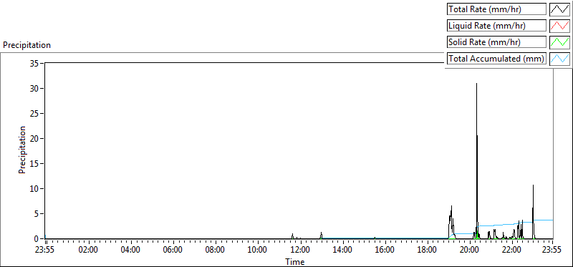This screenshot has width=573, height=267.
Task: Click the Total Accumulated blue line swatch
Action: point(560,58)
